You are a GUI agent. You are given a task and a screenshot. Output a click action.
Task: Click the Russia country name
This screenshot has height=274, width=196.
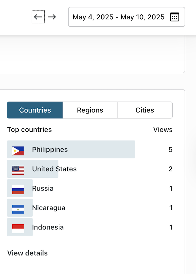[x=43, y=188]
